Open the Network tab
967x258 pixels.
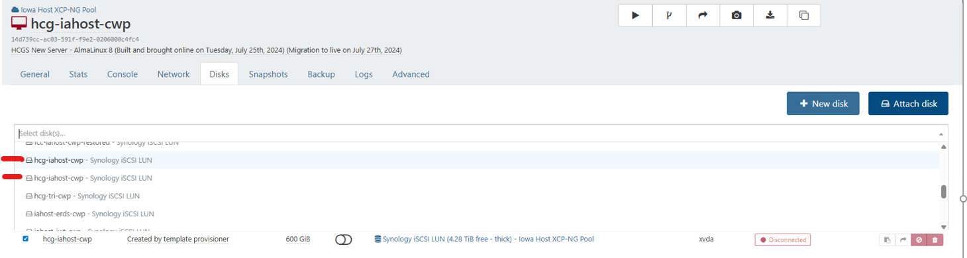(x=174, y=74)
